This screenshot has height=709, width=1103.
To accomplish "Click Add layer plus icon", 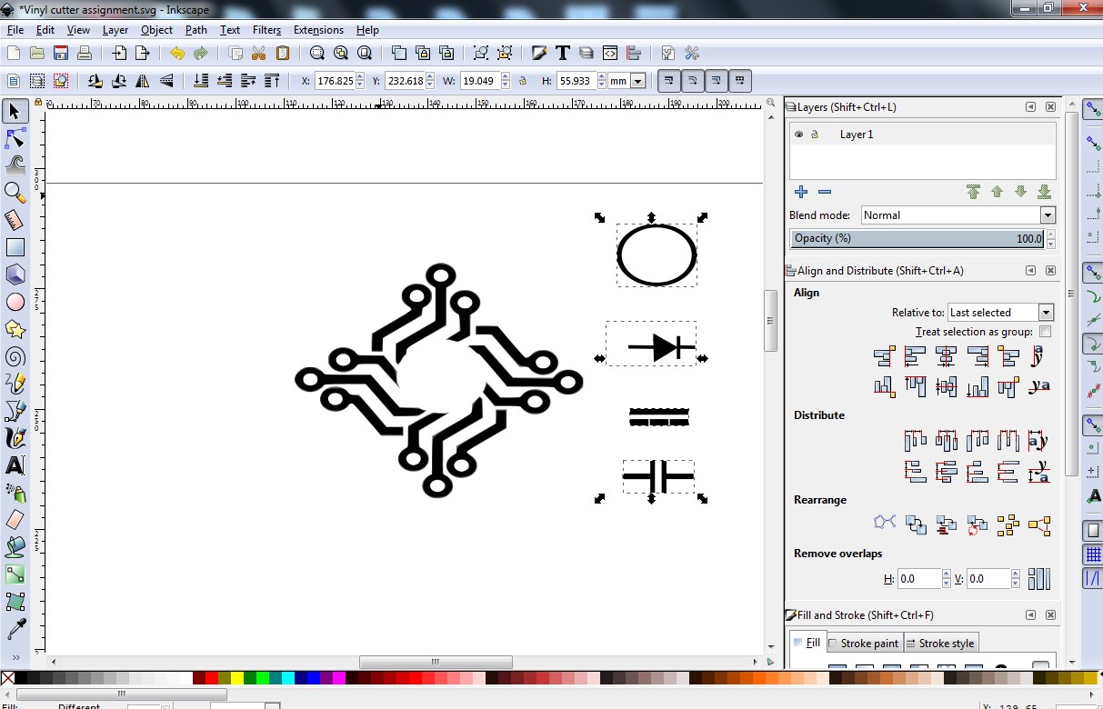I will (x=801, y=192).
